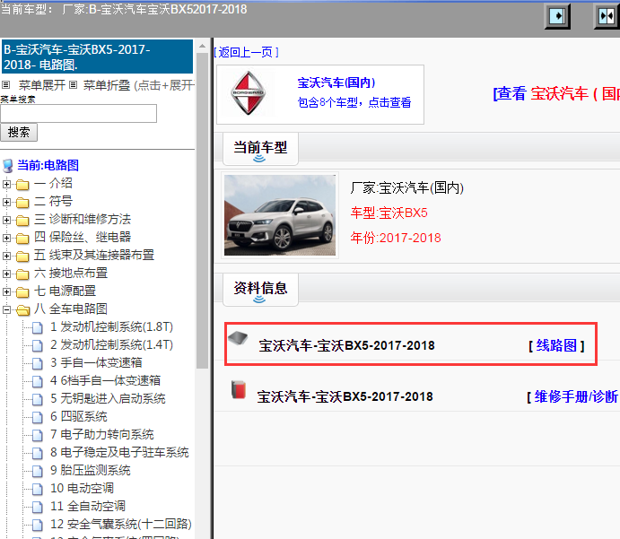Click the folder icon for 六 接地点布置
620x539 pixels.
pyautogui.click(x=22, y=274)
